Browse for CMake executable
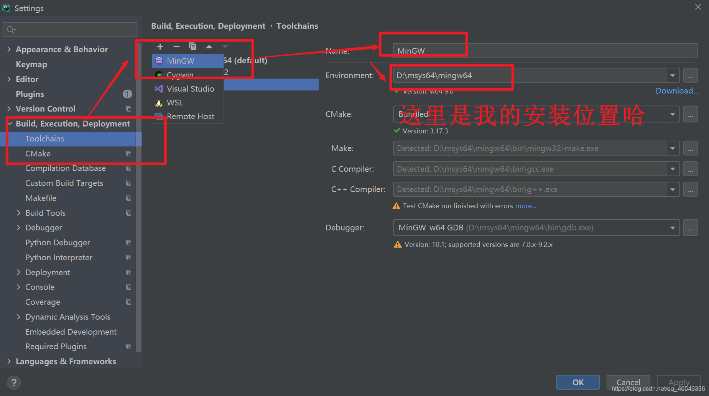This screenshot has width=709, height=396. pyautogui.click(x=690, y=114)
